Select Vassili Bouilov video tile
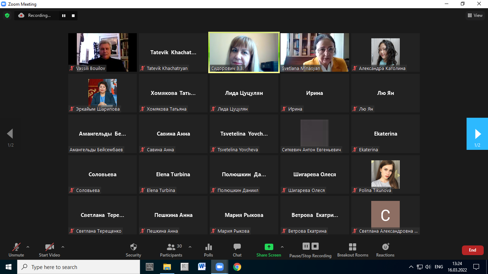 103,52
